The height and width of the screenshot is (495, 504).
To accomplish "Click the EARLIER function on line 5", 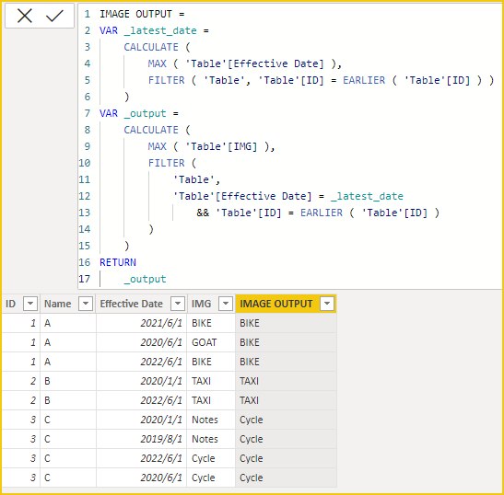I will coord(364,80).
